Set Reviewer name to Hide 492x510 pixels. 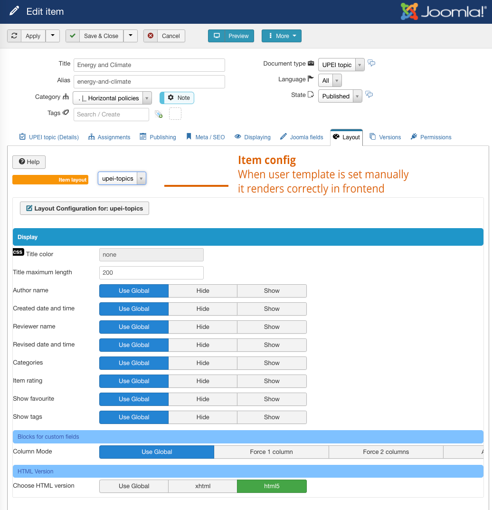tap(203, 327)
